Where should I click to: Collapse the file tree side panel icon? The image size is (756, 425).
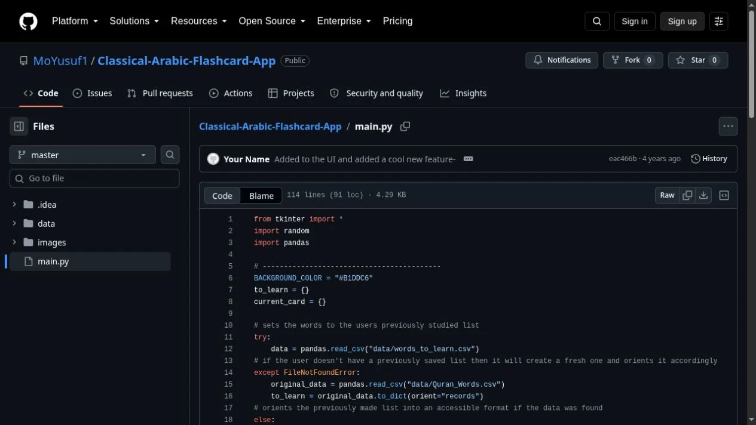[x=19, y=127]
